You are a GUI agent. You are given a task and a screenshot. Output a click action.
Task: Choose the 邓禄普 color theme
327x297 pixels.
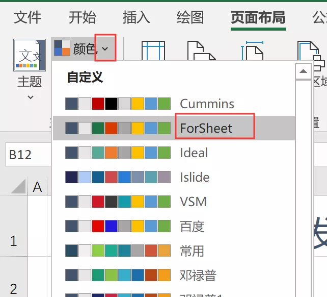(x=174, y=275)
